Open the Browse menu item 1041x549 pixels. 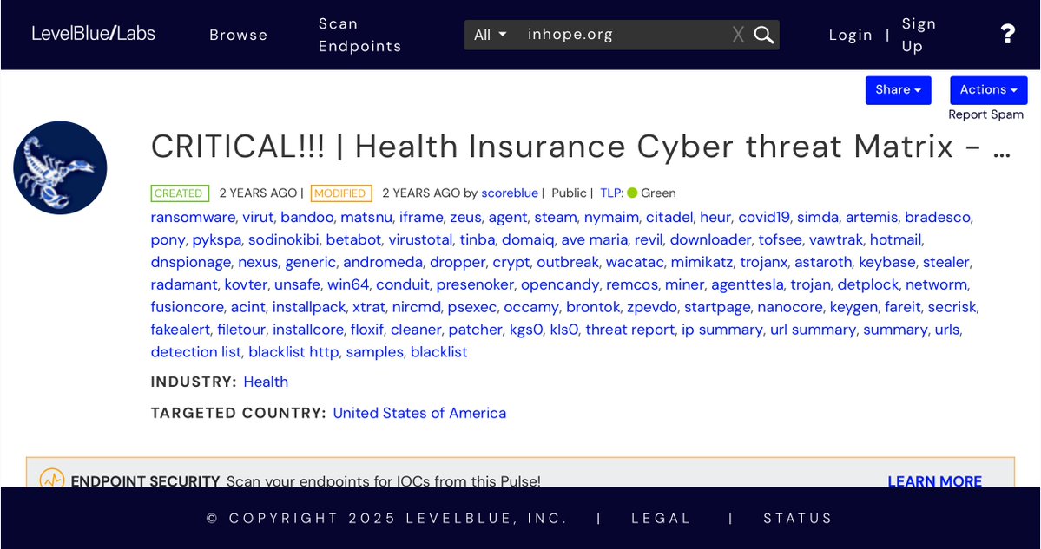point(239,35)
